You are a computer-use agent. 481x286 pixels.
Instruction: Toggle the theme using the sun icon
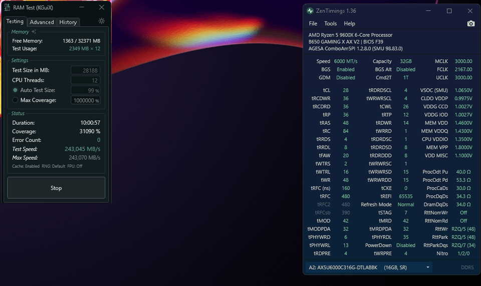102,21
